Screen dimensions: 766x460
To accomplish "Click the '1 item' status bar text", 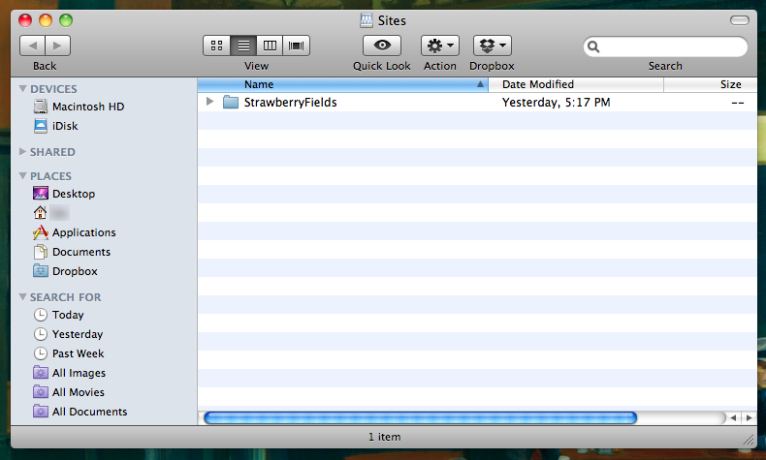I will point(385,437).
